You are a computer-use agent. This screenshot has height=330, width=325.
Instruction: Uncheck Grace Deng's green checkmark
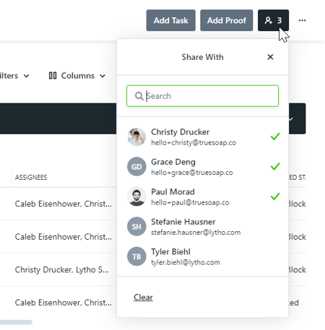pyautogui.click(x=275, y=166)
